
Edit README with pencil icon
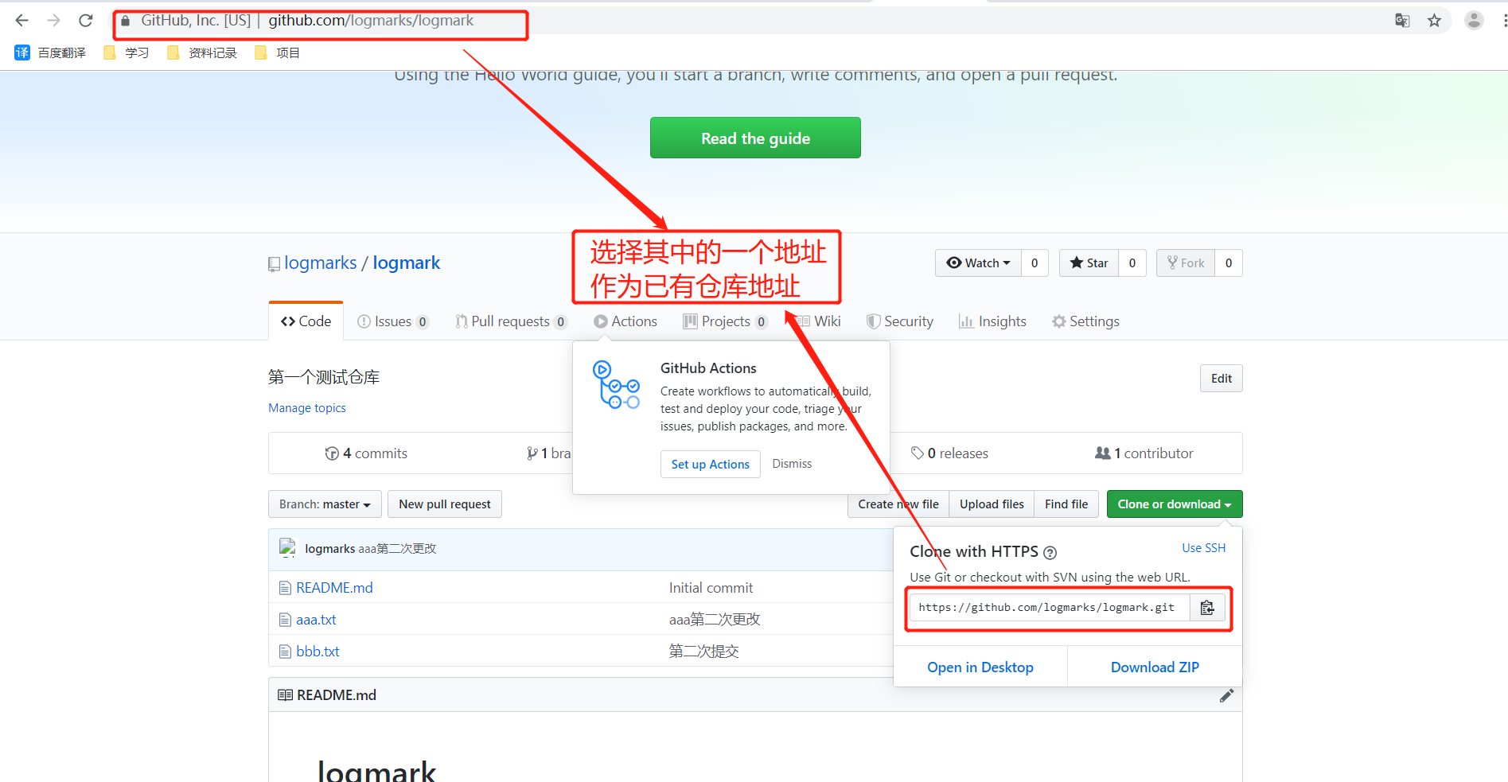(1226, 695)
